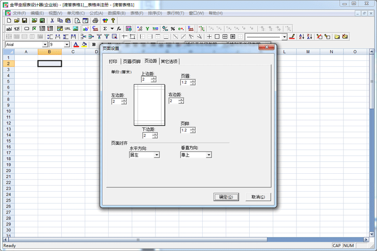This screenshot has height=251, width=377.
Task: Choose border line color pen icon
Action: tap(292, 37)
